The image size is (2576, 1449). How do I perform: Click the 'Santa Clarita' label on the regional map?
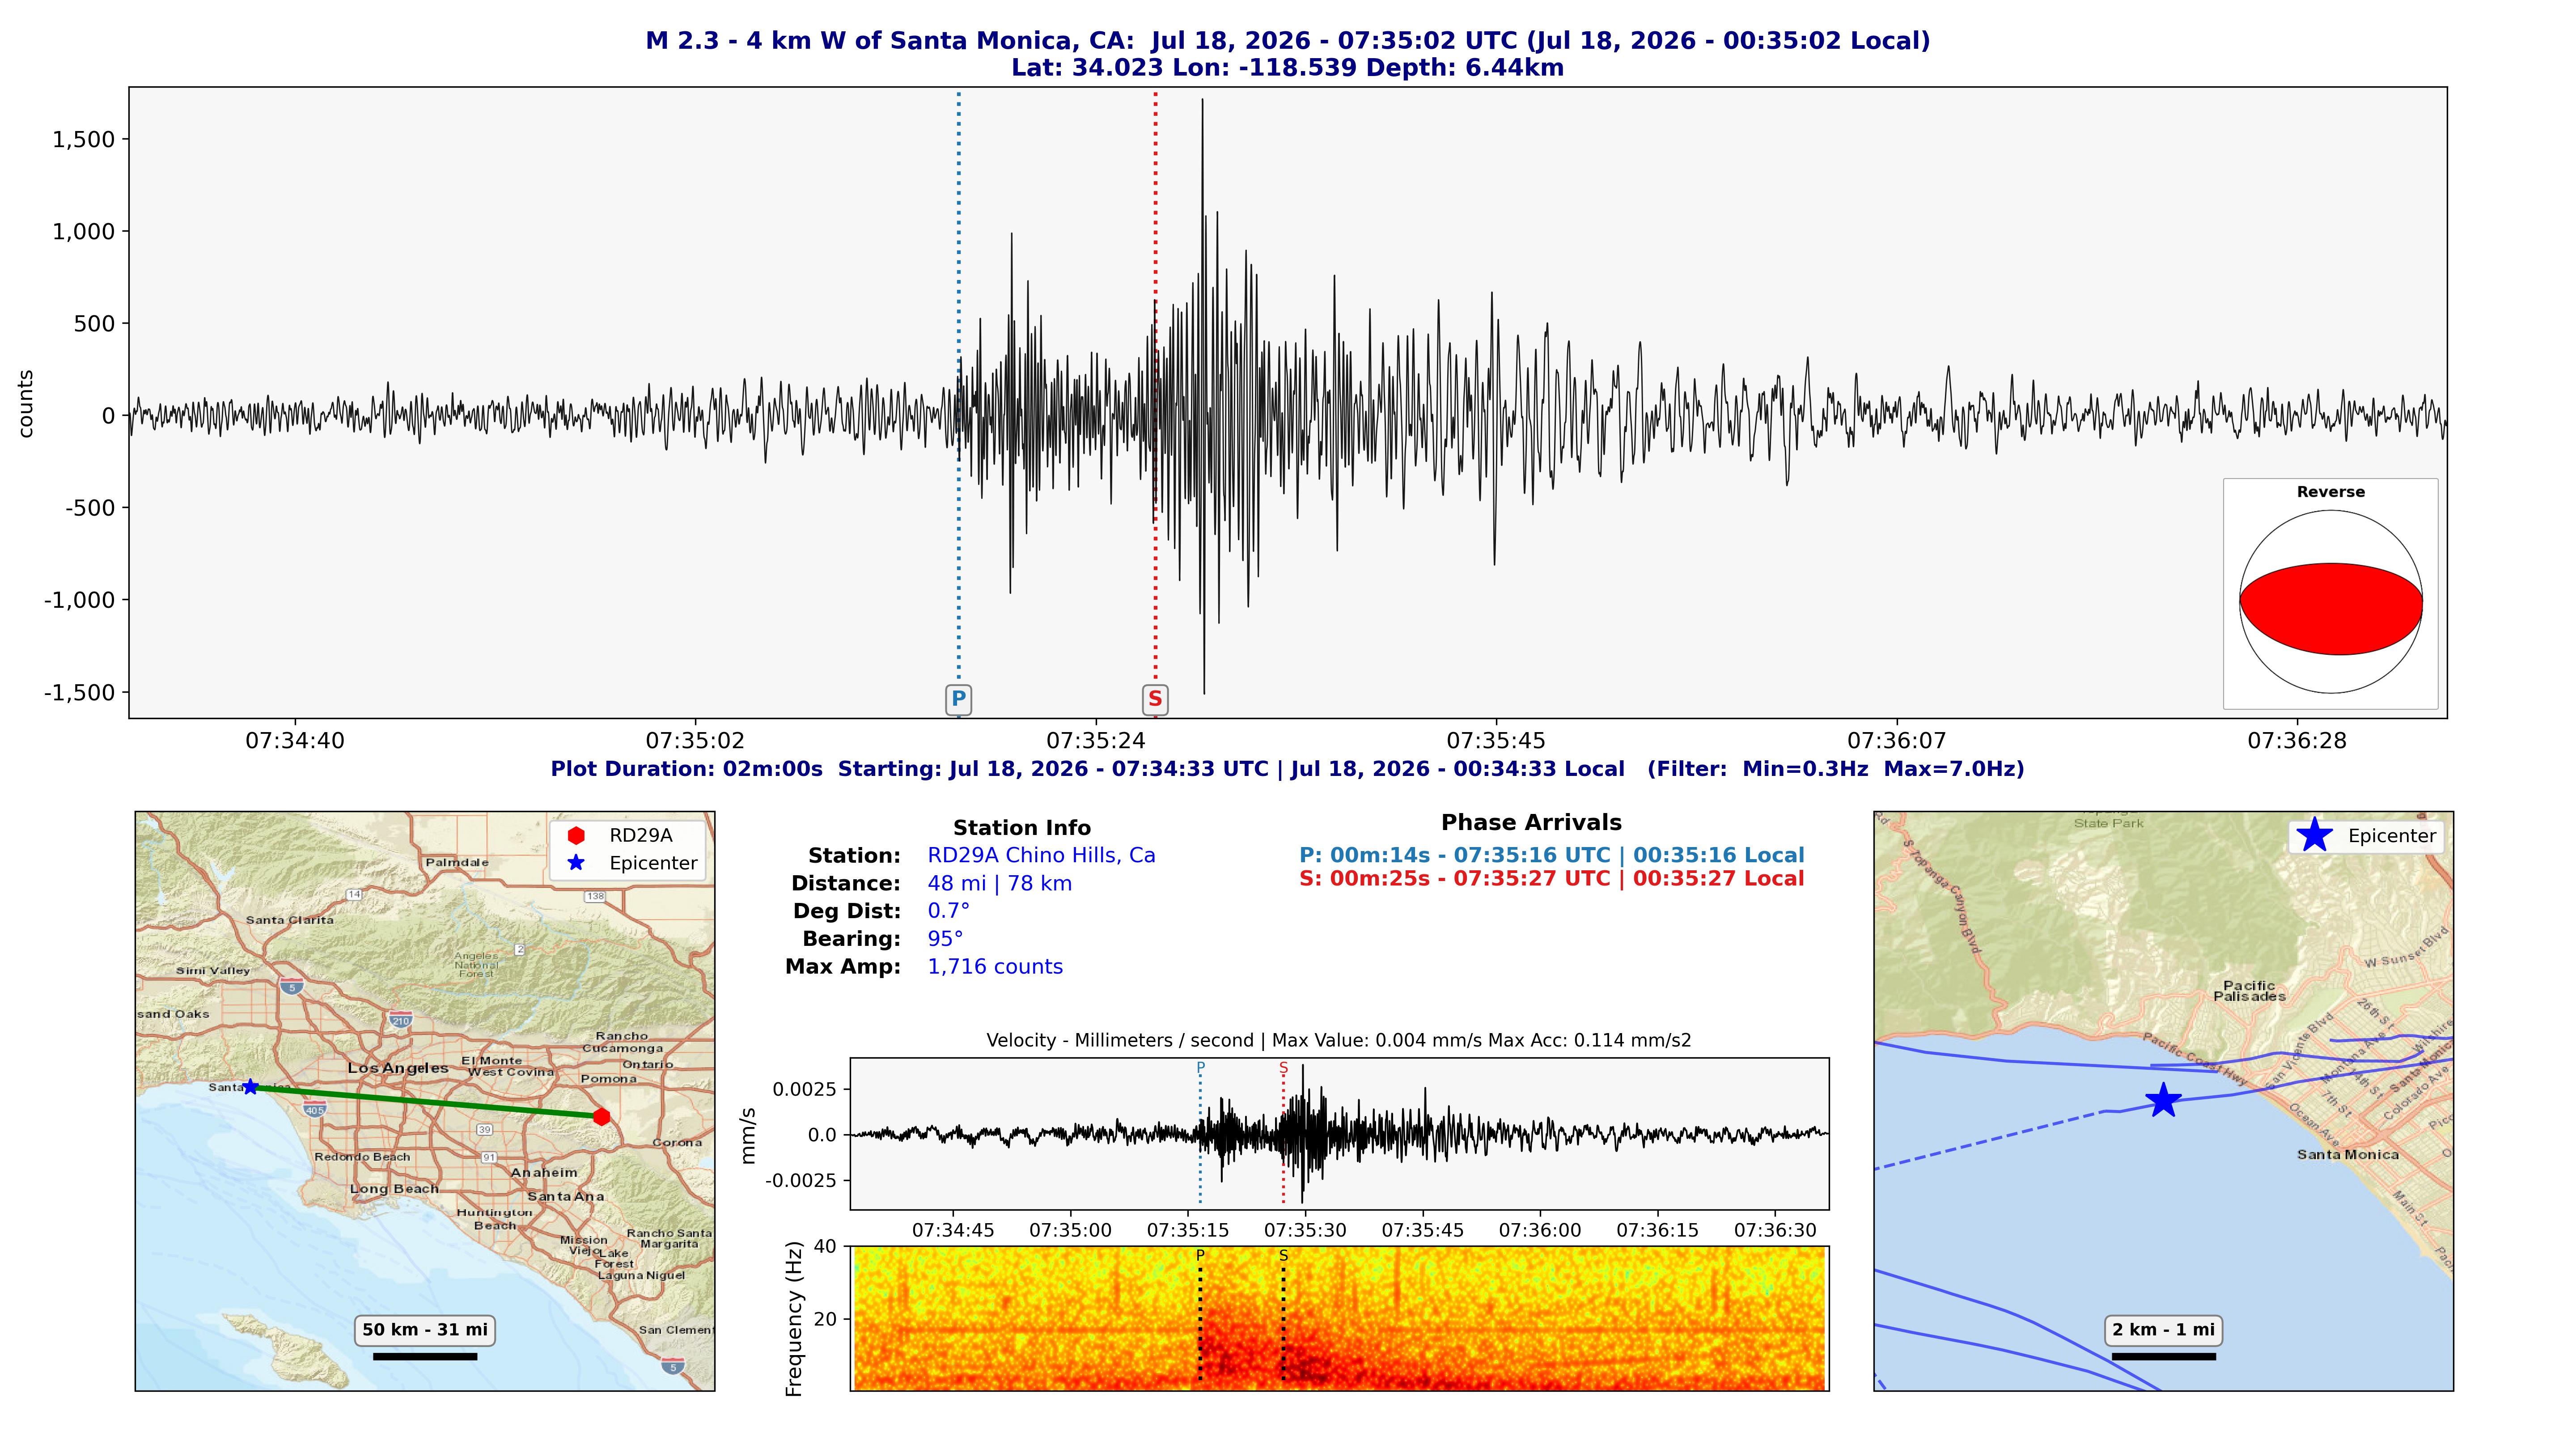click(290, 920)
